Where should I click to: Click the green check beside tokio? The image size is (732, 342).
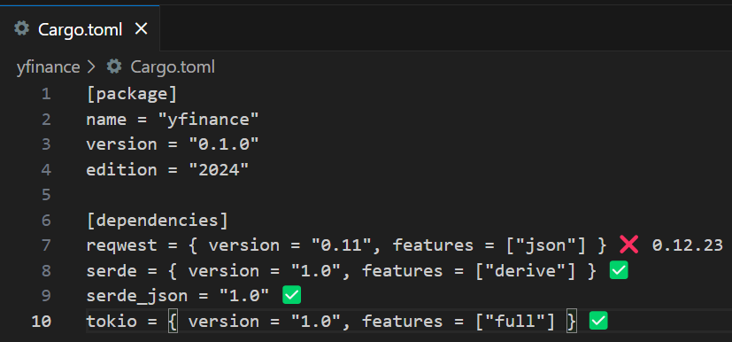click(x=598, y=321)
